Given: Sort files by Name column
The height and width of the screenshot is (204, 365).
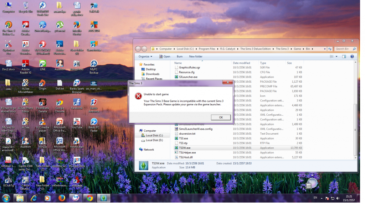Looking at the screenshot, I should coord(202,63).
